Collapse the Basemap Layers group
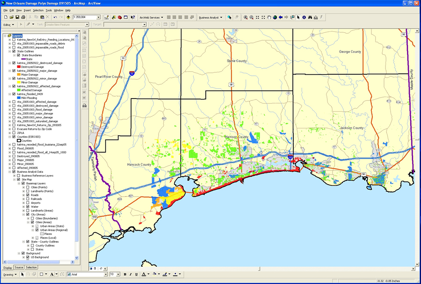Screen dimensions: 421x284 pyautogui.click(x=19, y=184)
